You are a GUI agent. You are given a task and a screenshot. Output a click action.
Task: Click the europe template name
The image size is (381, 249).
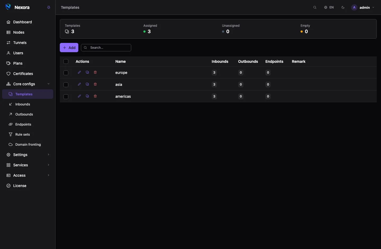[121, 73]
